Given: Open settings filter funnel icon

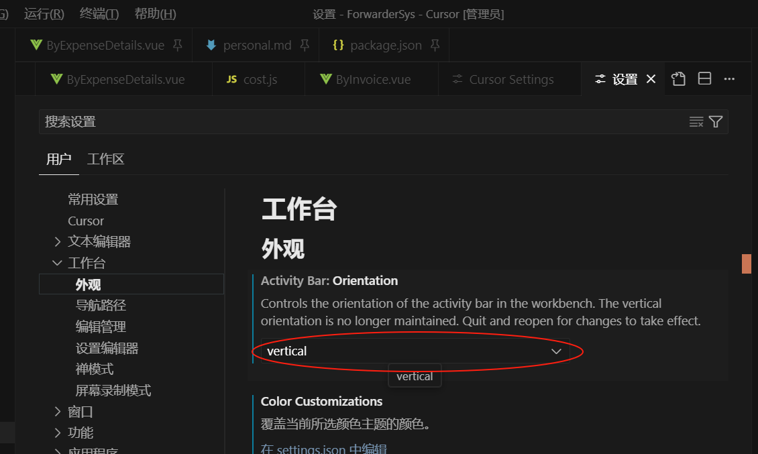Looking at the screenshot, I should click(716, 122).
